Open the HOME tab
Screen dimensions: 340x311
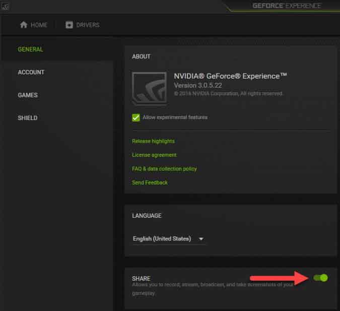(x=34, y=25)
